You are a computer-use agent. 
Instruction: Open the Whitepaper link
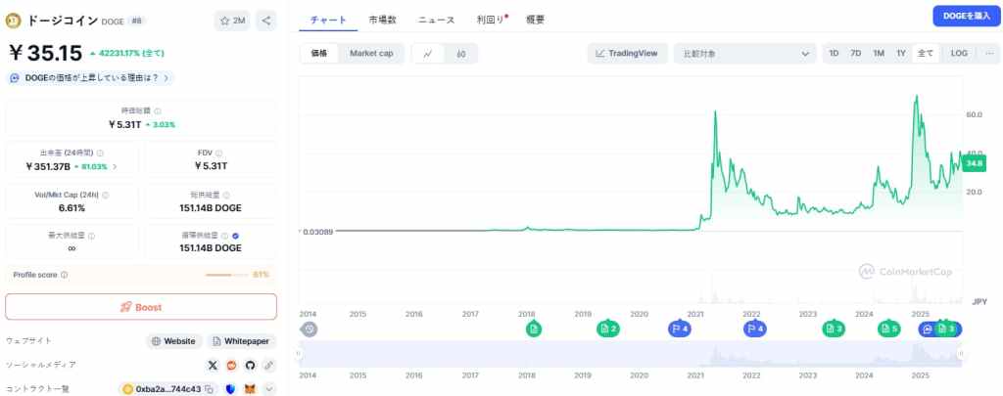pyautogui.click(x=241, y=341)
